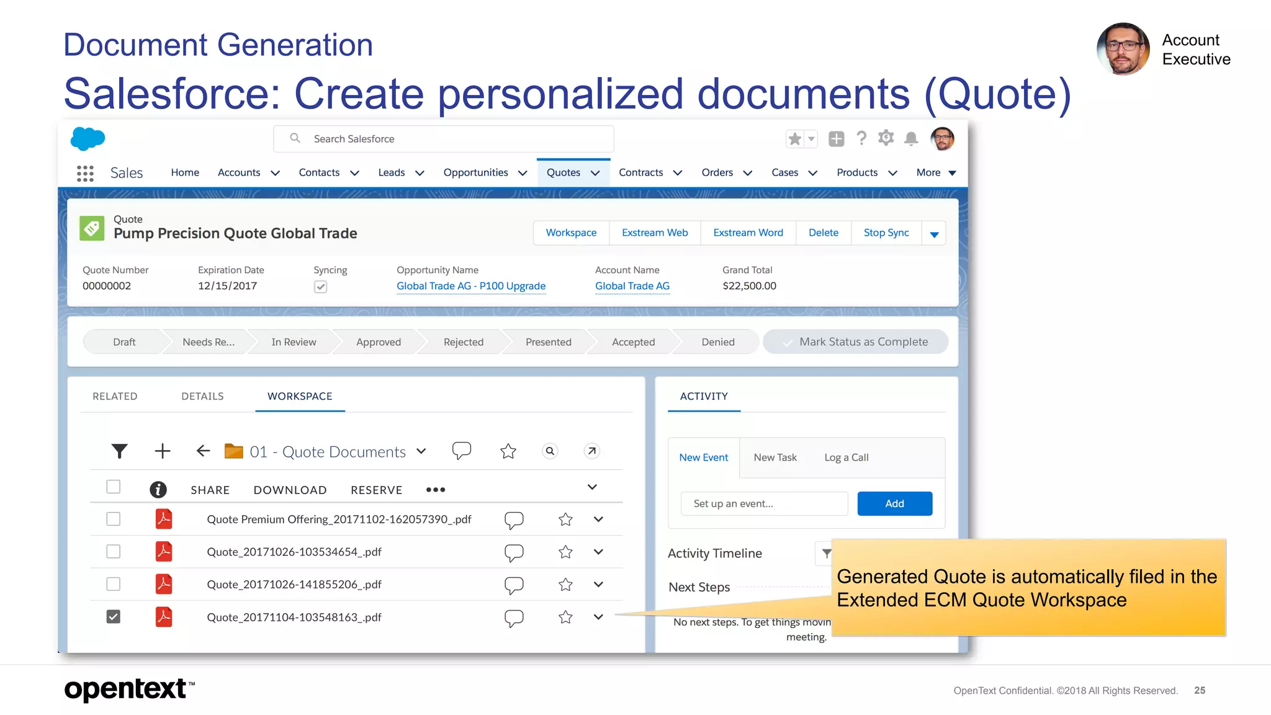This screenshot has width=1271, height=715.
Task: Comment on Quote Premium Offering pdf
Action: pos(514,520)
